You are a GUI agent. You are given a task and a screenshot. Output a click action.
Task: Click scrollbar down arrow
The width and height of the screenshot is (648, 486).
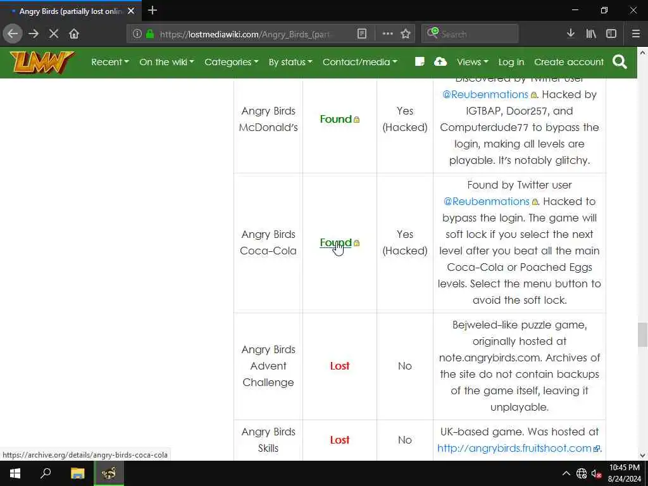pyautogui.click(x=642, y=456)
